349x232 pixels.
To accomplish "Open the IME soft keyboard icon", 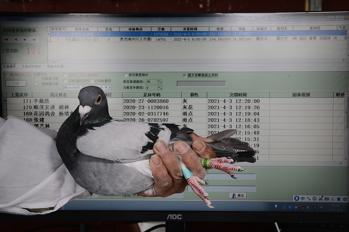I will [x=327, y=199].
